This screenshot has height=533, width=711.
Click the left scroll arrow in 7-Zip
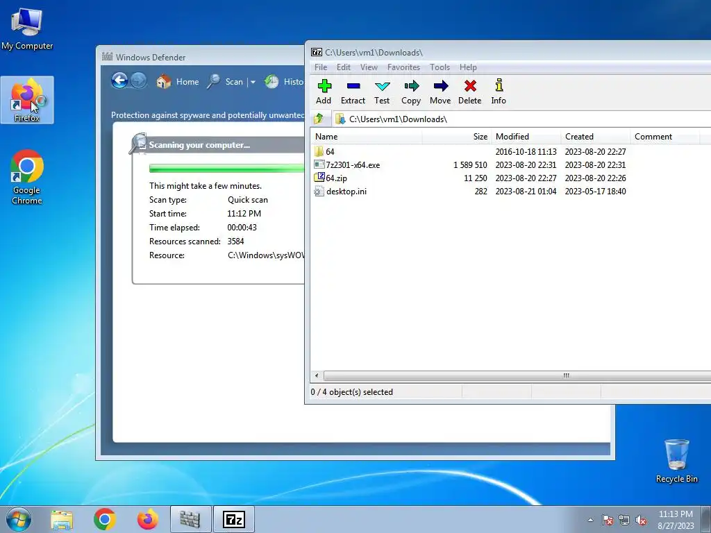[x=317, y=375]
